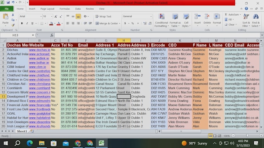Toggle Bottom Align in alignment group

pyautogui.click(x=78, y=16)
